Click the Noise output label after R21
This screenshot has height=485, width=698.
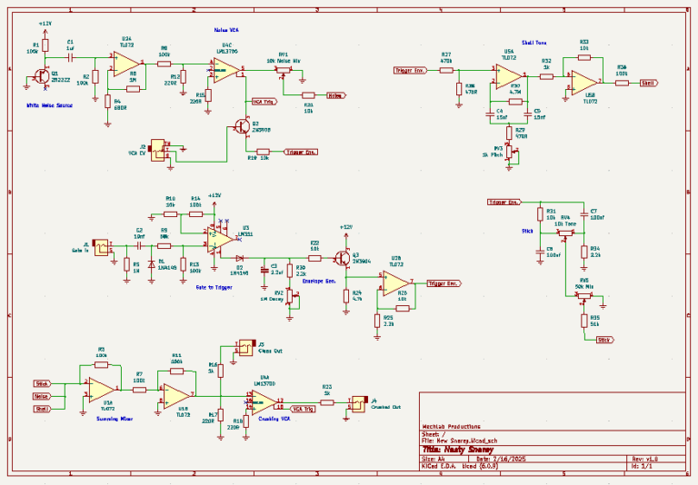(335, 94)
